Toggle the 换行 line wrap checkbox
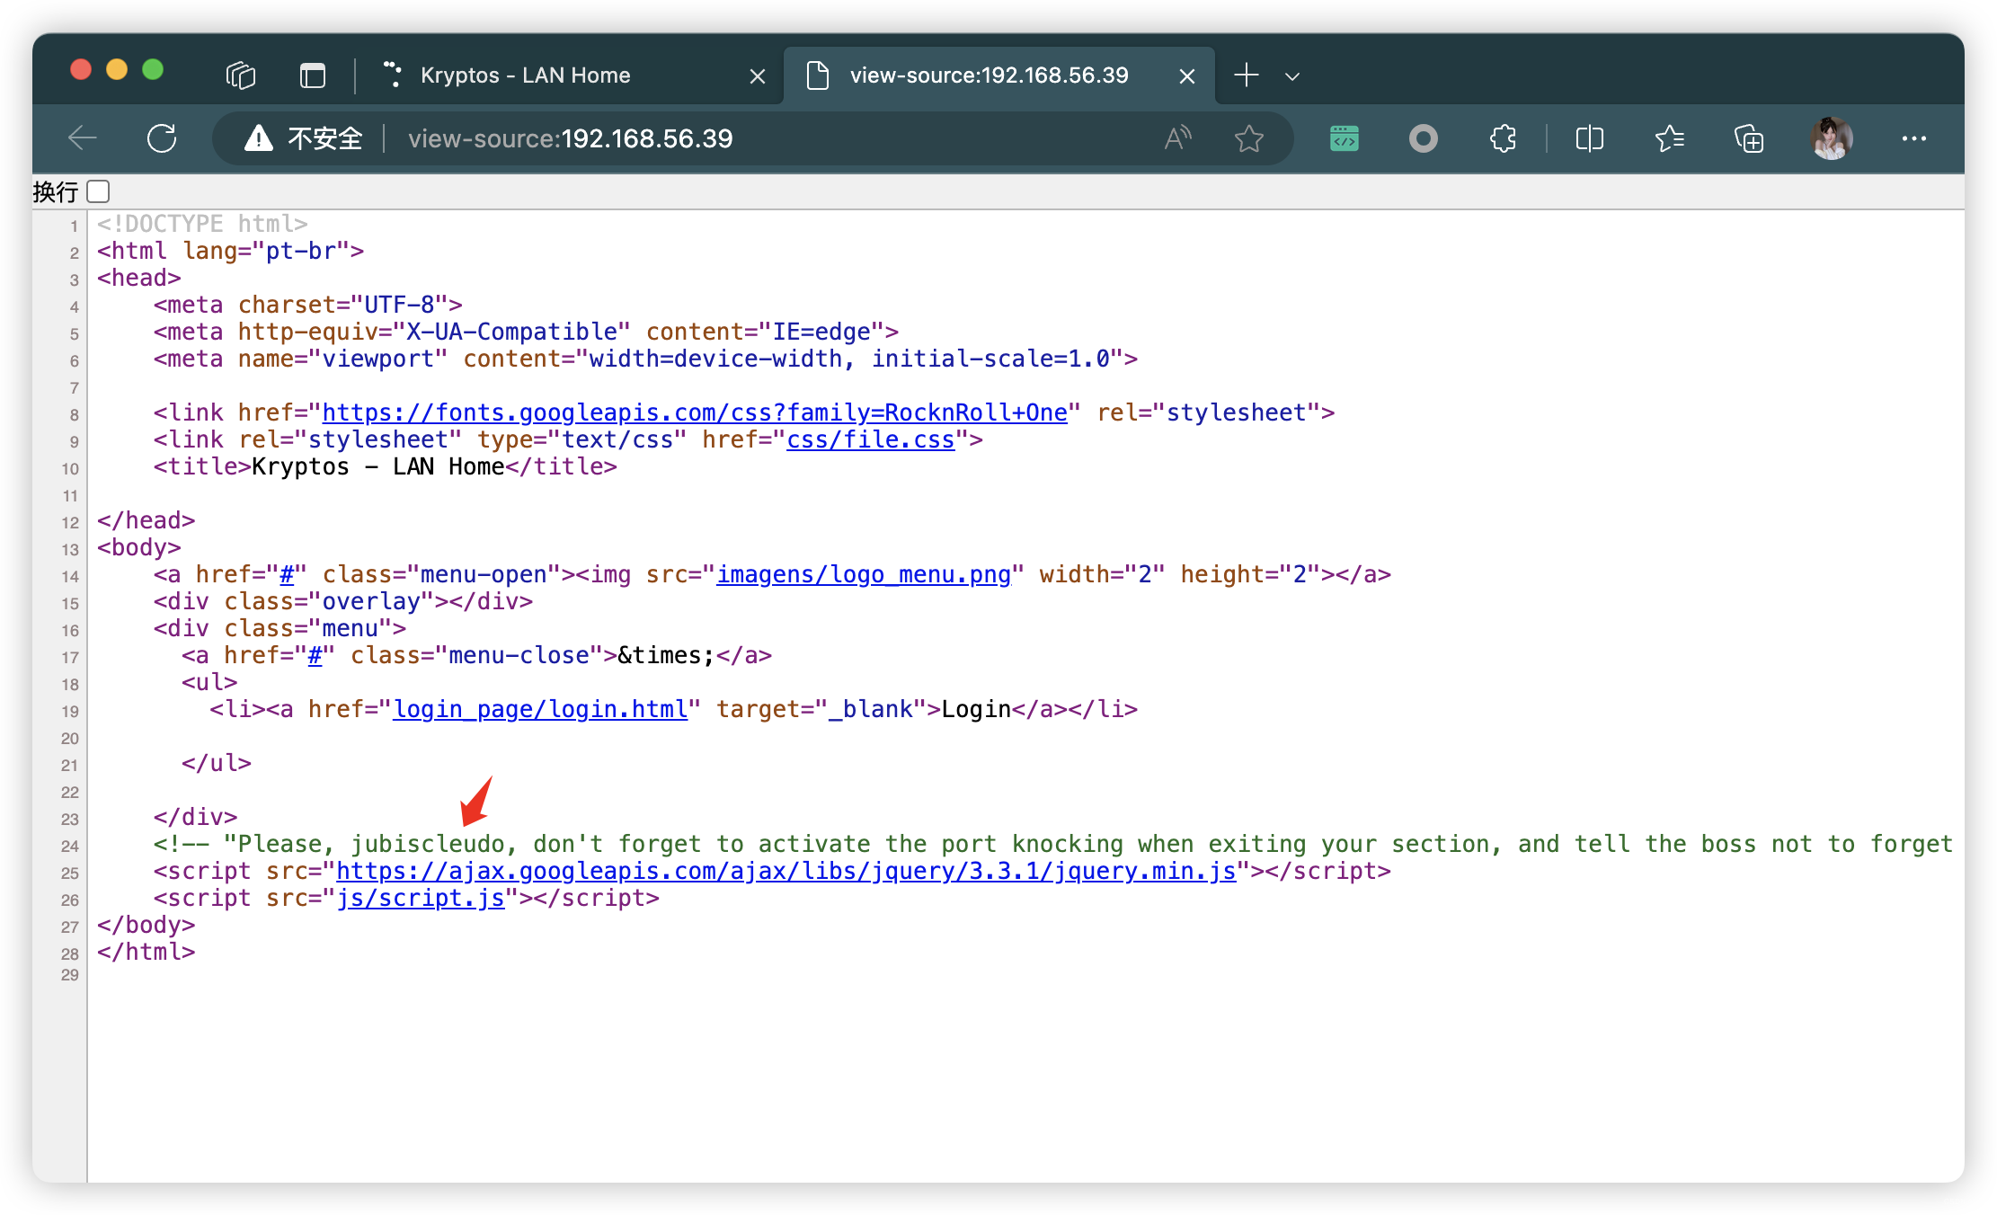 98,191
